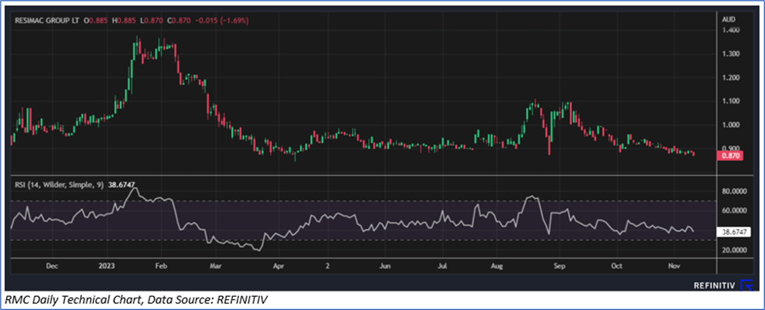Click the 1.100 price axis label
The height and width of the screenshot is (310, 765).
click(x=731, y=101)
